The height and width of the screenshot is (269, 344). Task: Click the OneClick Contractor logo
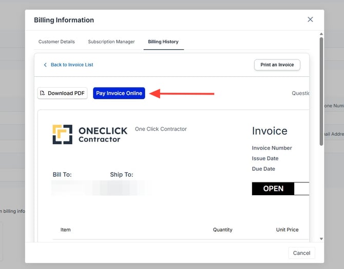(x=89, y=134)
